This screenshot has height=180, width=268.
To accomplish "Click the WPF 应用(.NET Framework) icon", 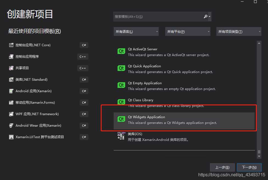I will [x=11, y=114].
